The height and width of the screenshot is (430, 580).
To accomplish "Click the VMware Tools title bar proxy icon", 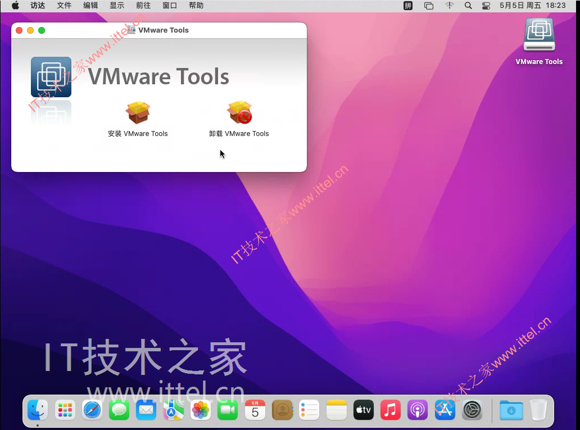I will tap(132, 30).
